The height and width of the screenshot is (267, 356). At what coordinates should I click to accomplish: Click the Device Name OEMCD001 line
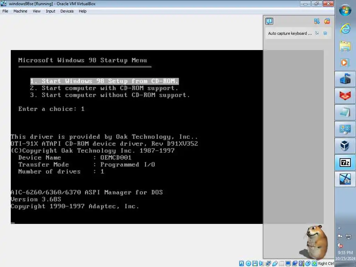coord(75,157)
